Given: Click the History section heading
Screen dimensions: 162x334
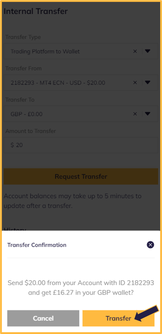Looking at the screenshot, I should (x=15, y=229).
